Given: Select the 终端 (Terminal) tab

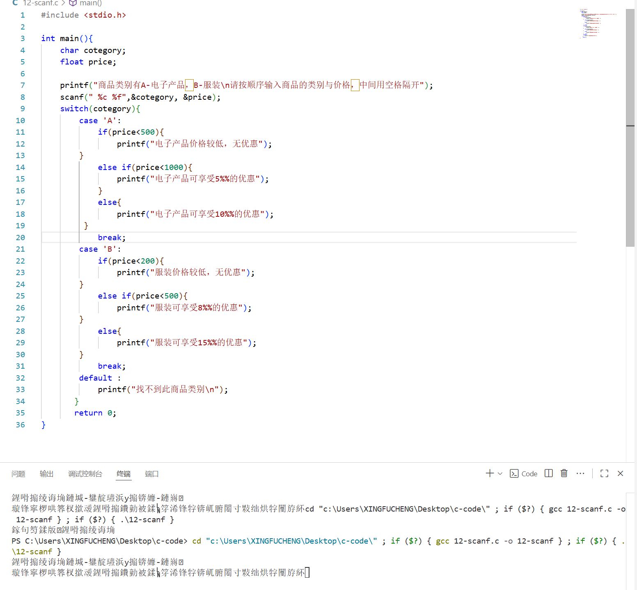Looking at the screenshot, I should (124, 474).
